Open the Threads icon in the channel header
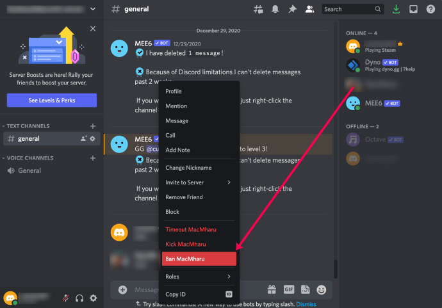The width and height of the screenshot is (442, 308). pyautogui.click(x=258, y=10)
